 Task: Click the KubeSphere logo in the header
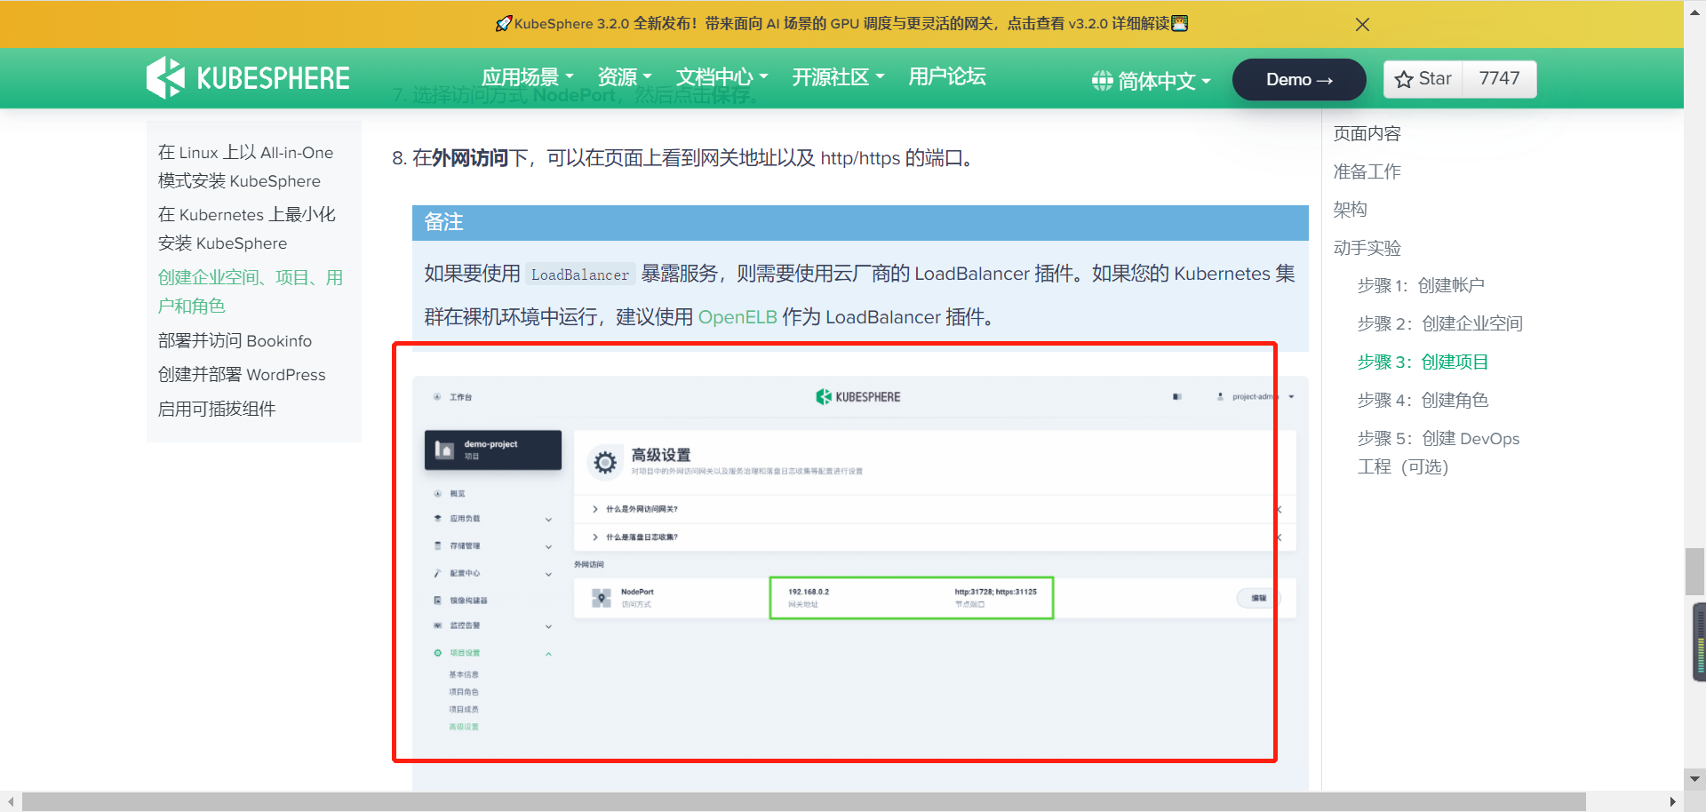(248, 78)
